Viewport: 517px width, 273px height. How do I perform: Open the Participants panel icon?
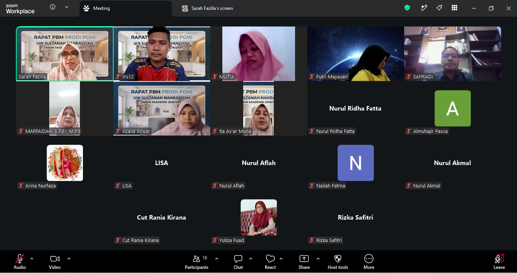[197, 259]
